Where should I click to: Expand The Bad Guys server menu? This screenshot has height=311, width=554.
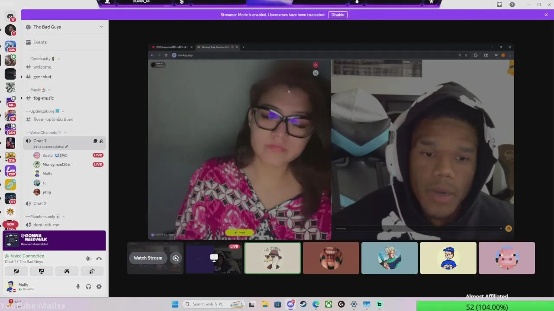(65, 27)
